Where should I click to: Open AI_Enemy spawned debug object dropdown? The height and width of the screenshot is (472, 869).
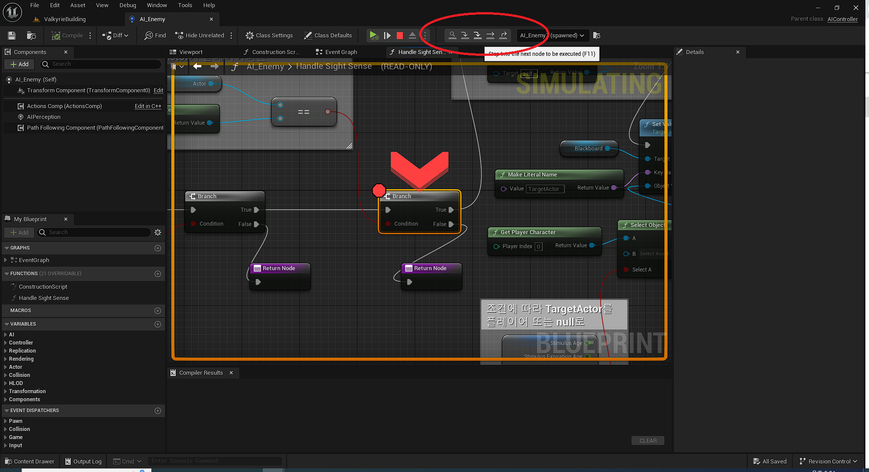click(x=552, y=36)
